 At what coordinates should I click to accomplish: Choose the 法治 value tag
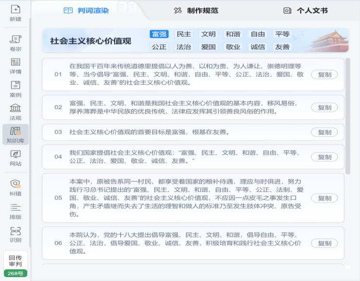pos(184,47)
